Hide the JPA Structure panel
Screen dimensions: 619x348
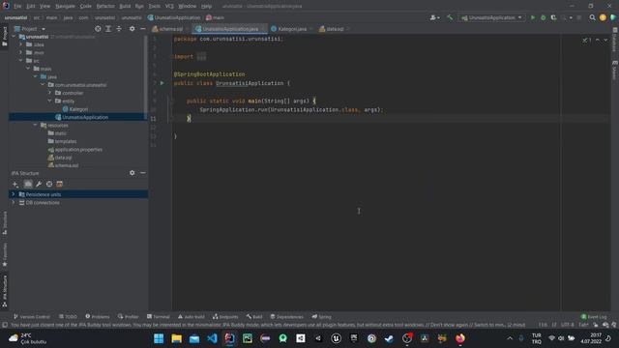pyautogui.click(x=142, y=173)
